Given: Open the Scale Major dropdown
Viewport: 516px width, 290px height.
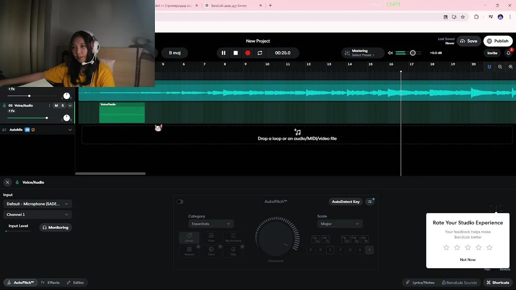Looking at the screenshot, I should 340,224.
